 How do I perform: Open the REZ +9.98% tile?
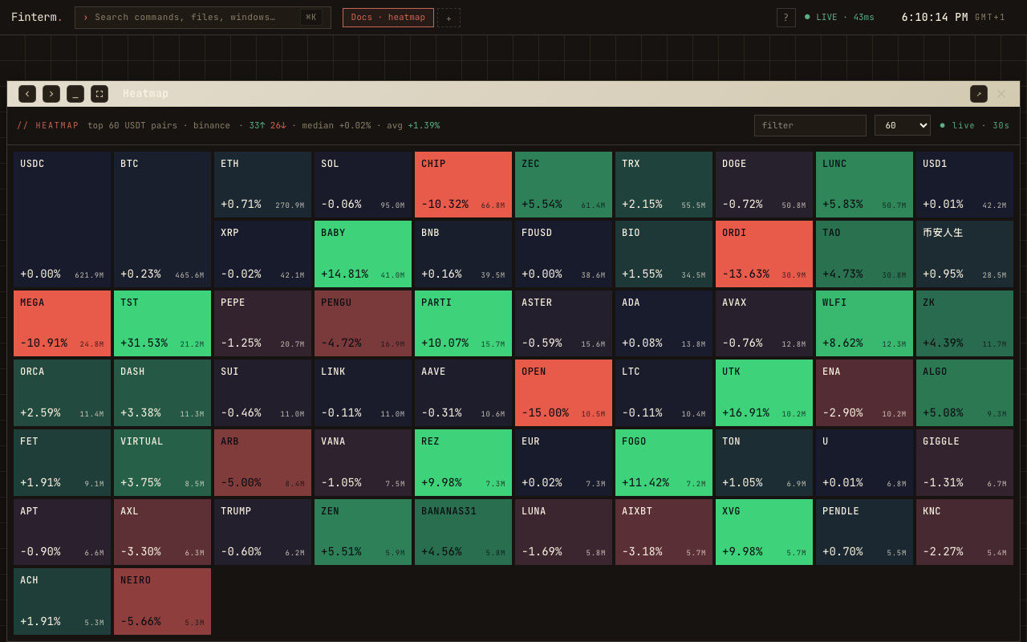coord(463,462)
